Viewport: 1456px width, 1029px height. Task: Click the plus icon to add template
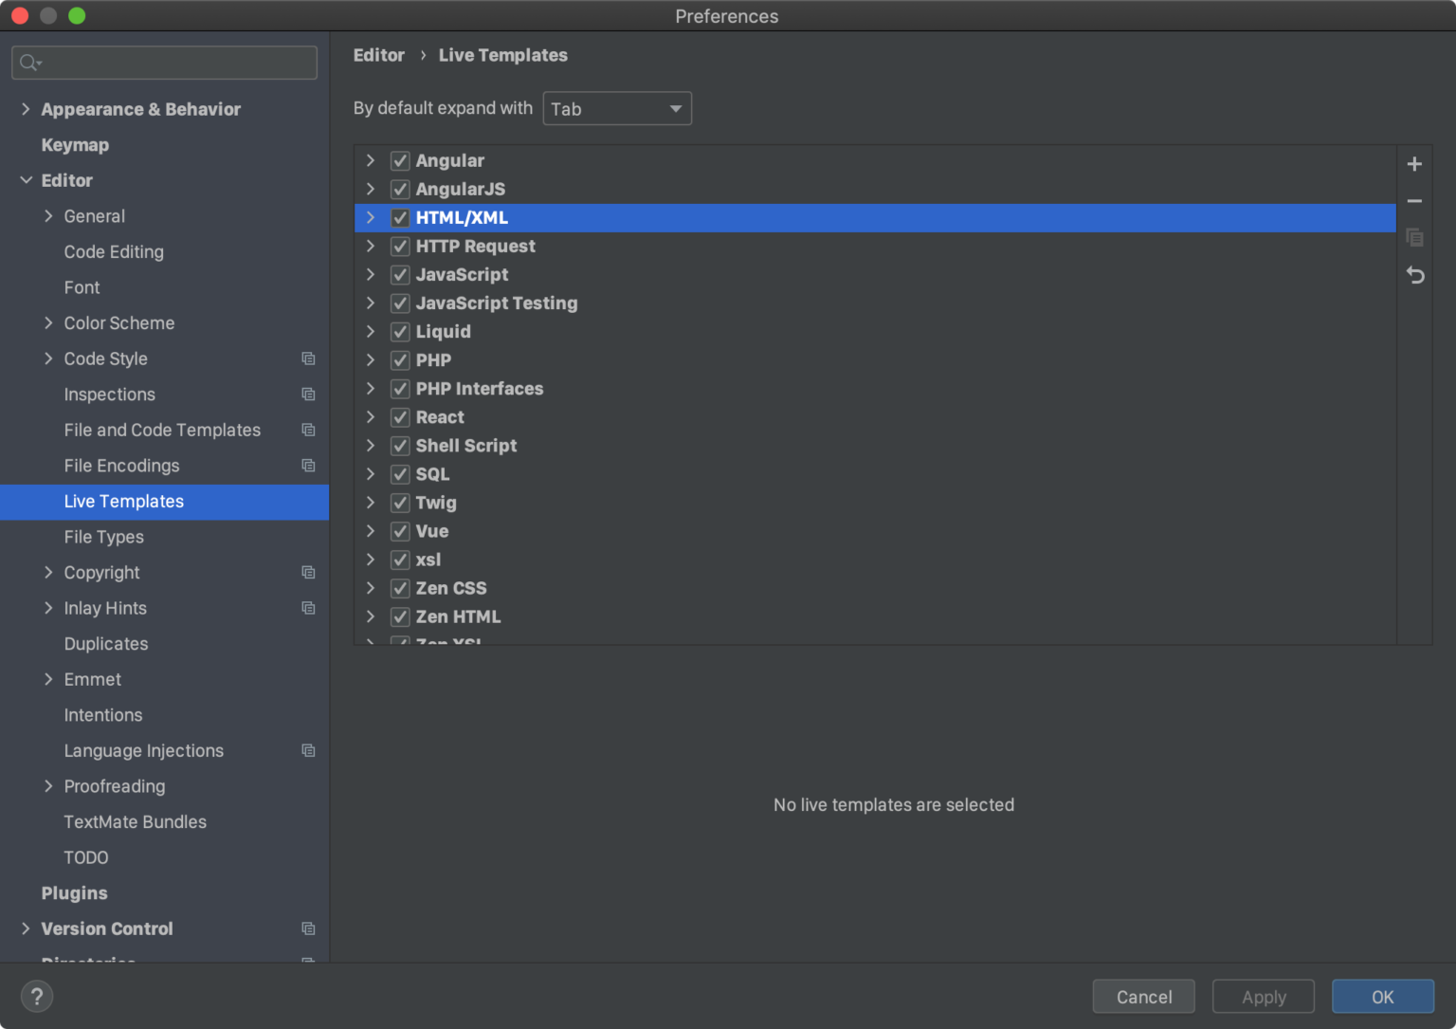(1414, 164)
